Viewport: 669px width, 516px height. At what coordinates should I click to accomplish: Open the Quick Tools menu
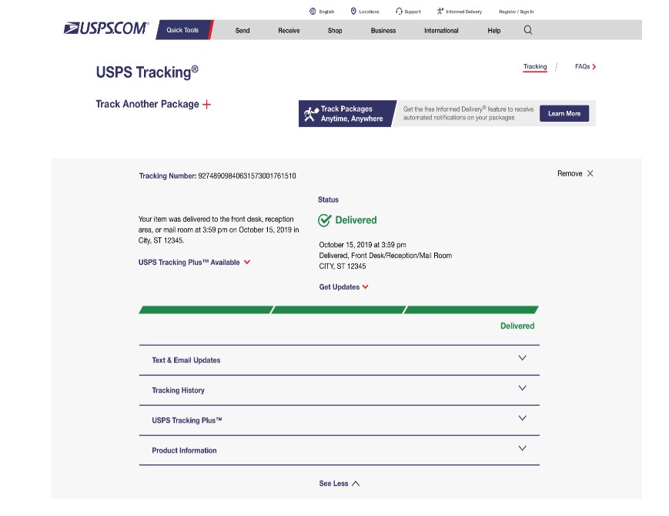point(182,30)
